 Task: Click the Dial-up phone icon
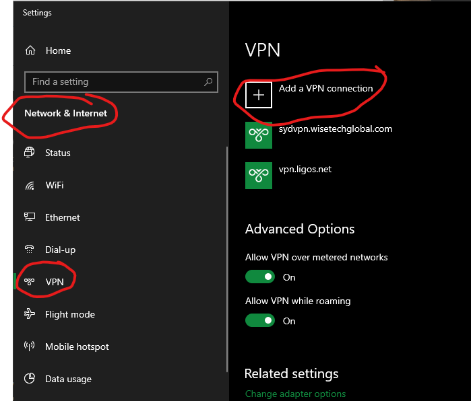click(29, 249)
